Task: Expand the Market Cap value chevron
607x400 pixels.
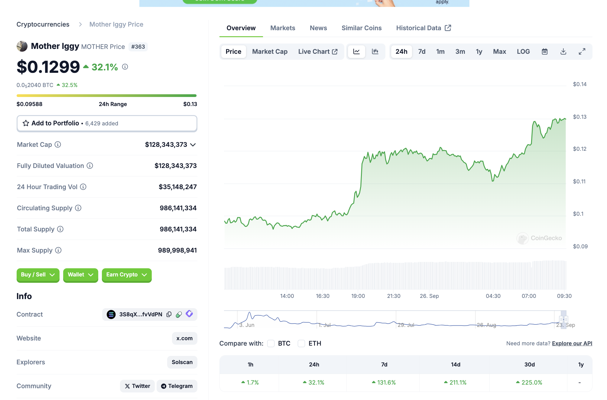Action: tap(193, 145)
